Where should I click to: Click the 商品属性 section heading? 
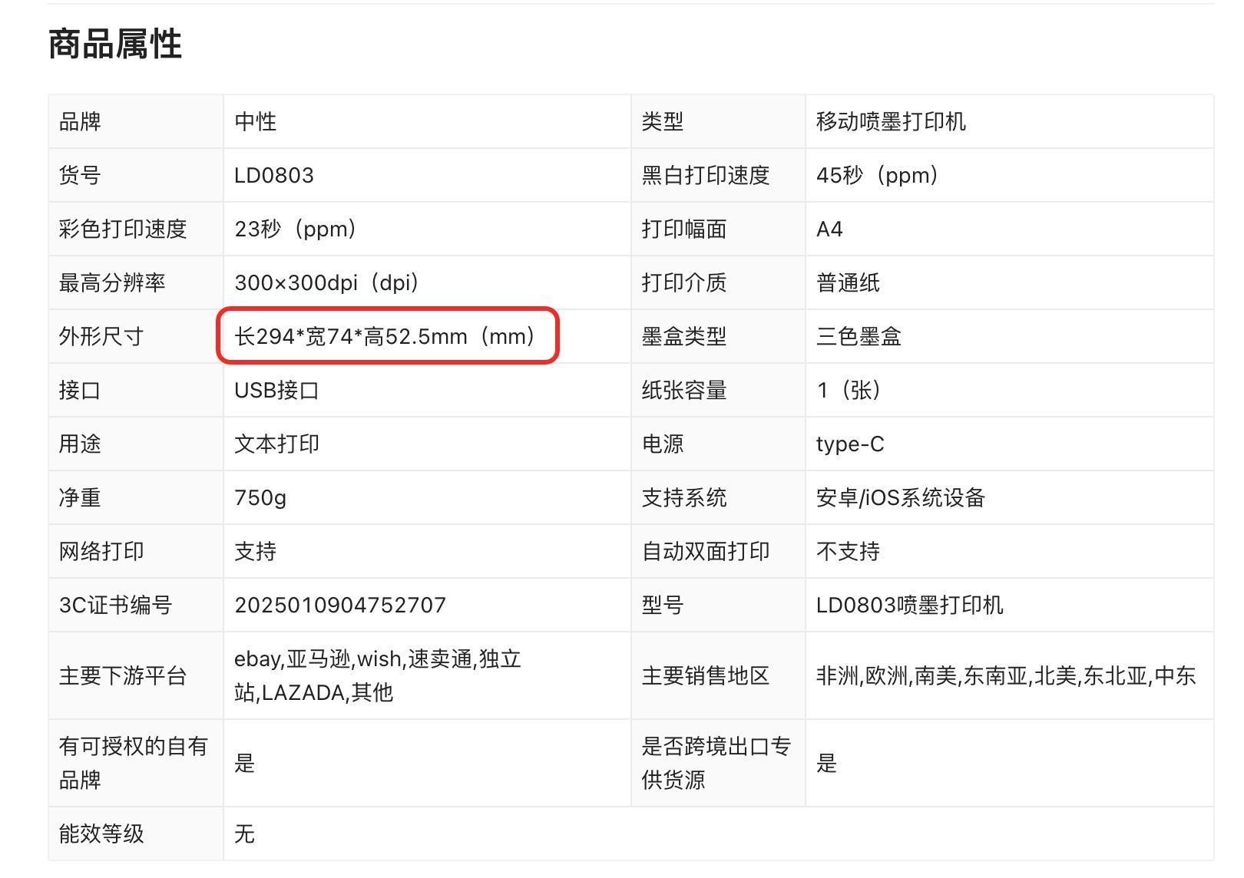(115, 44)
